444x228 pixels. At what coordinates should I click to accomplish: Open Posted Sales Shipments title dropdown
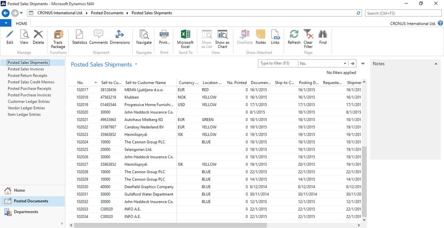point(136,64)
